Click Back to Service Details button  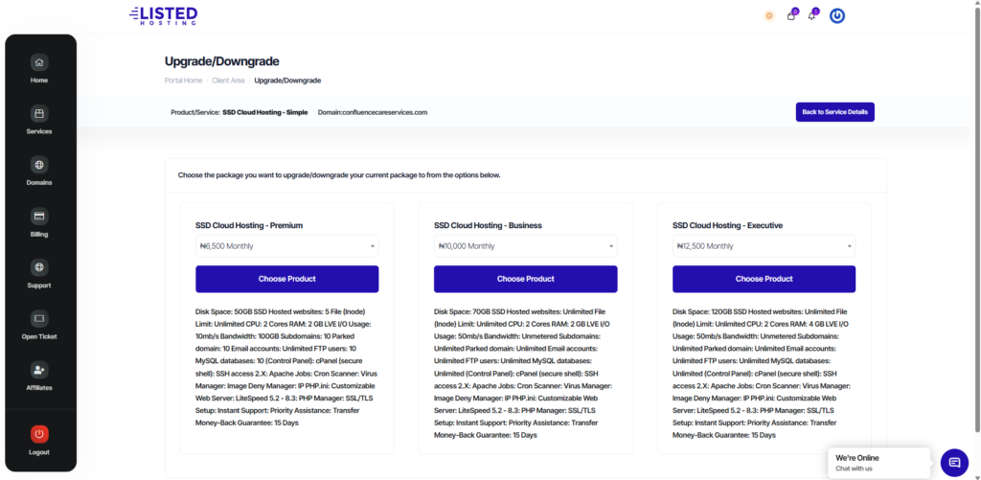pos(834,112)
